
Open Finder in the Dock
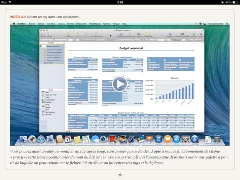(x=23, y=139)
